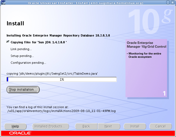Click the installActions log file path
176x137 pixels.
[x=61, y=111]
